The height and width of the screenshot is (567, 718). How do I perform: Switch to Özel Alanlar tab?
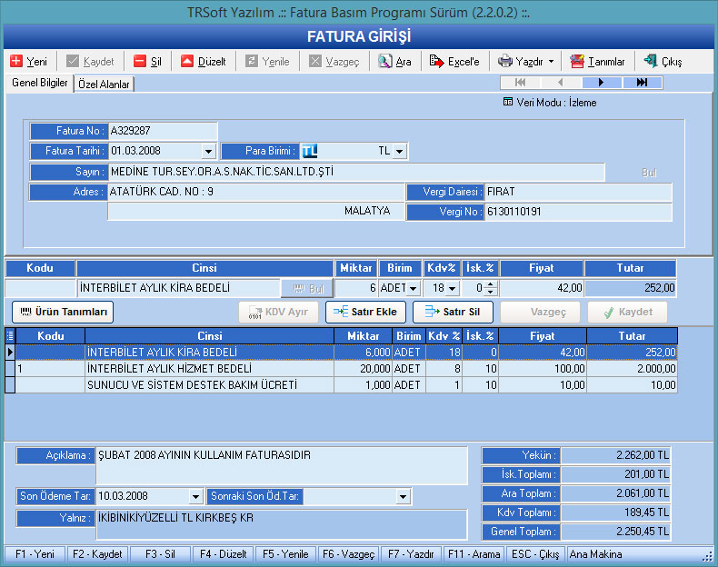[104, 85]
